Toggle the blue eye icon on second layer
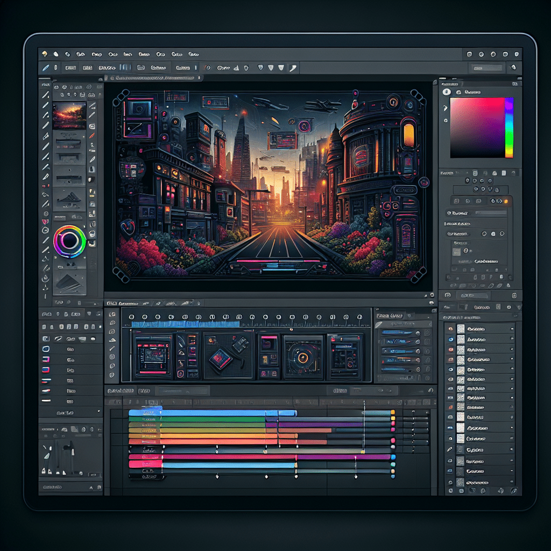Image resolution: width=551 pixels, height=551 pixels. (450, 339)
